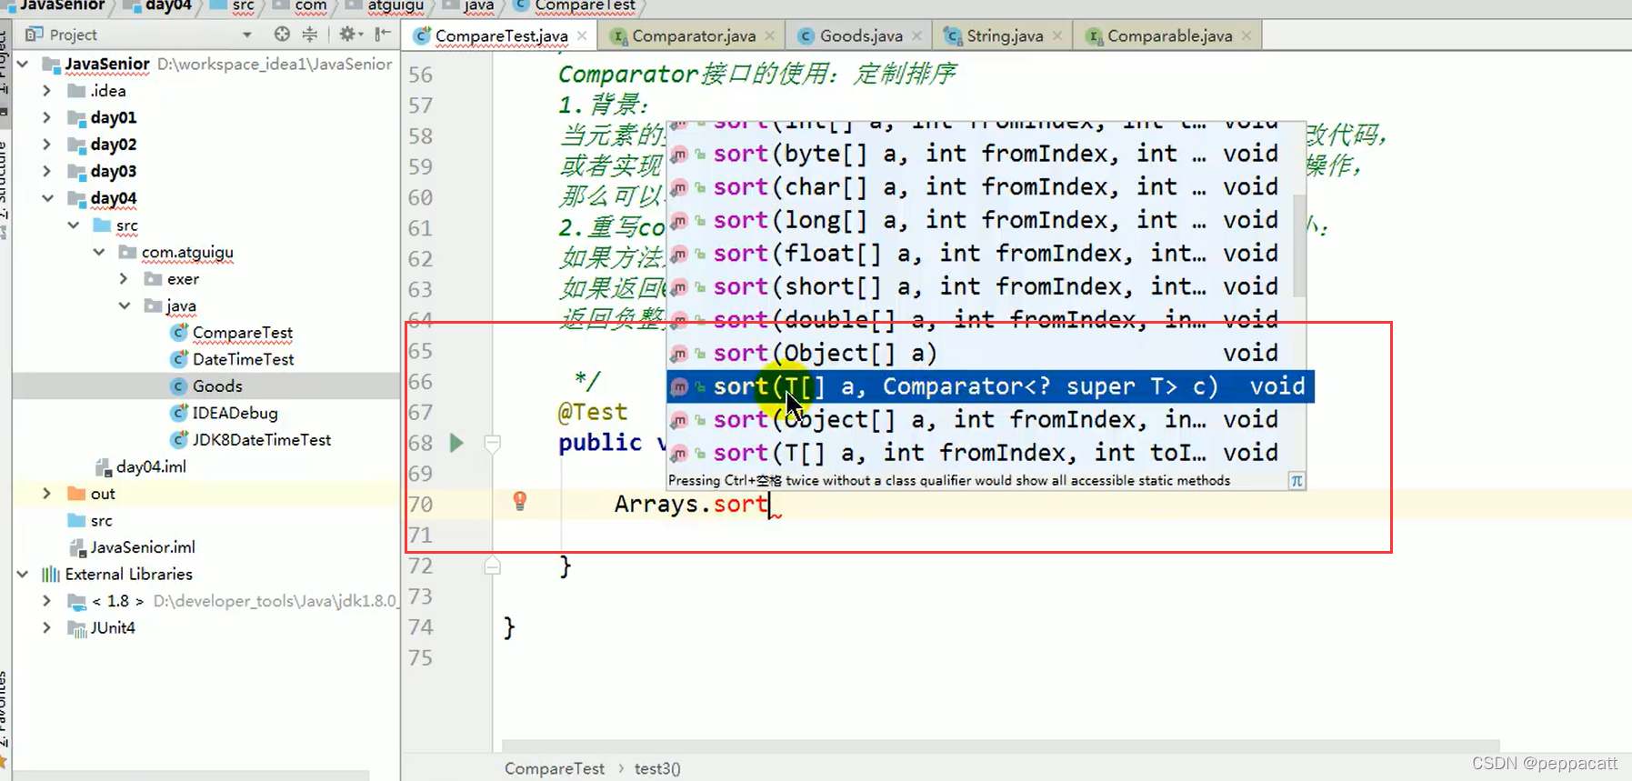Collapse the com.atguigu package
The height and width of the screenshot is (781, 1632).
pyautogui.click(x=98, y=252)
